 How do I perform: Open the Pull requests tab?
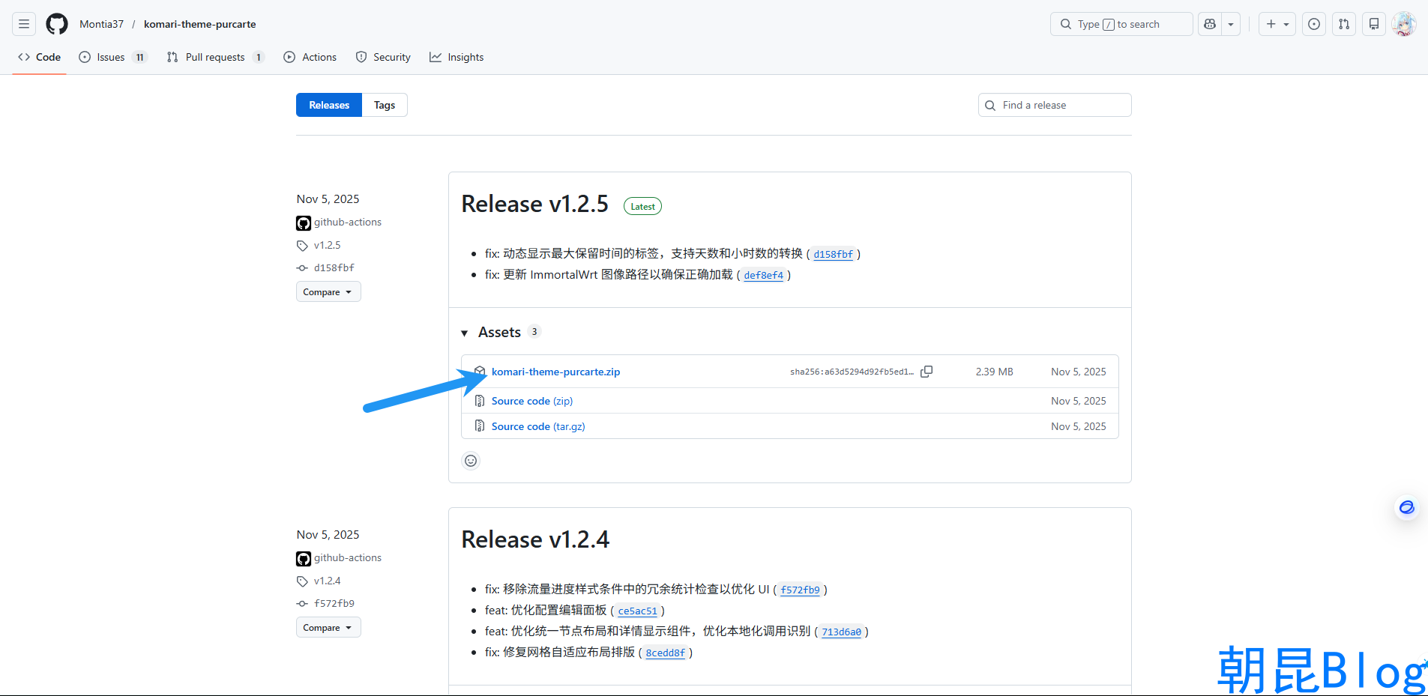click(x=216, y=57)
